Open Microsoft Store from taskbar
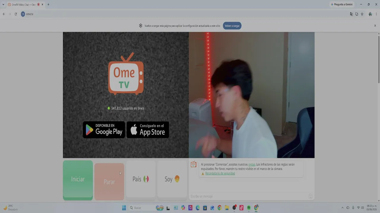Viewport: 380px width, 213px height. pos(205,208)
